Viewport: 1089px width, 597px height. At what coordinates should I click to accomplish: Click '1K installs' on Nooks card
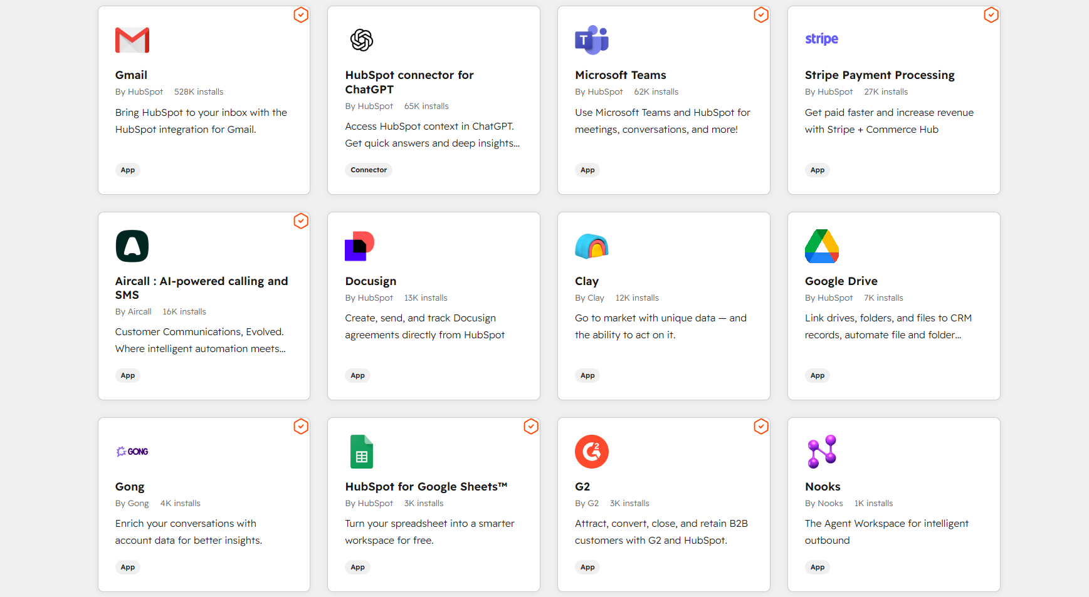point(873,503)
